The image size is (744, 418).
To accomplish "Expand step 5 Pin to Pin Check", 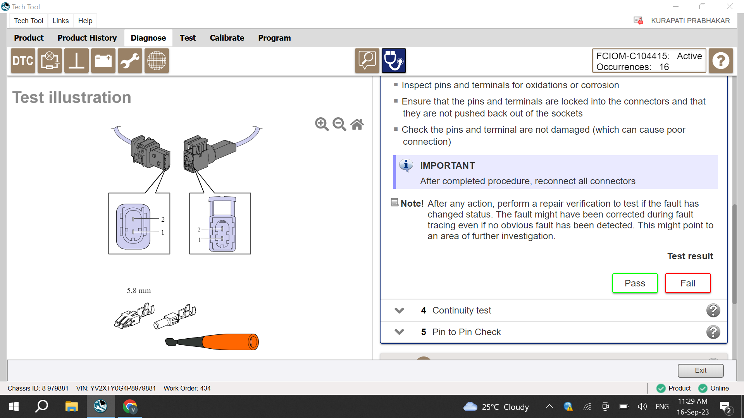I will pos(399,332).
